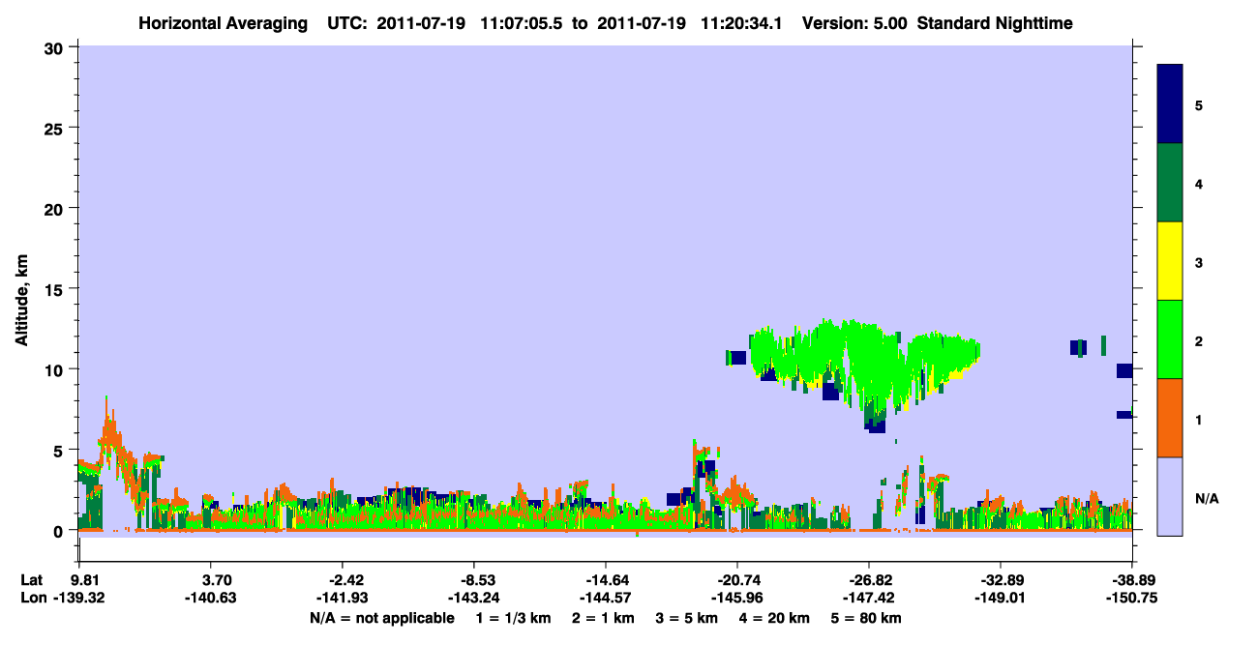Click the start time '11:07:05.5' in title

tap(521, 23)
